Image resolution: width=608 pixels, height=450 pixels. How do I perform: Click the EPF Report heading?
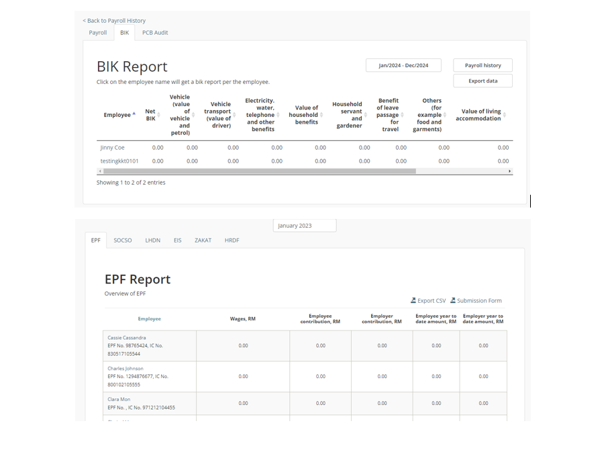tap(138, 279)
